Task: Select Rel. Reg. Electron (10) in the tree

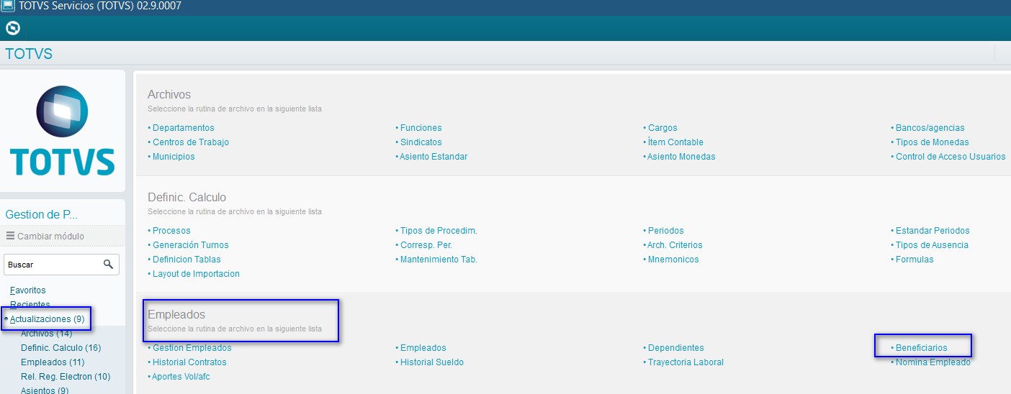Action: 66,377
